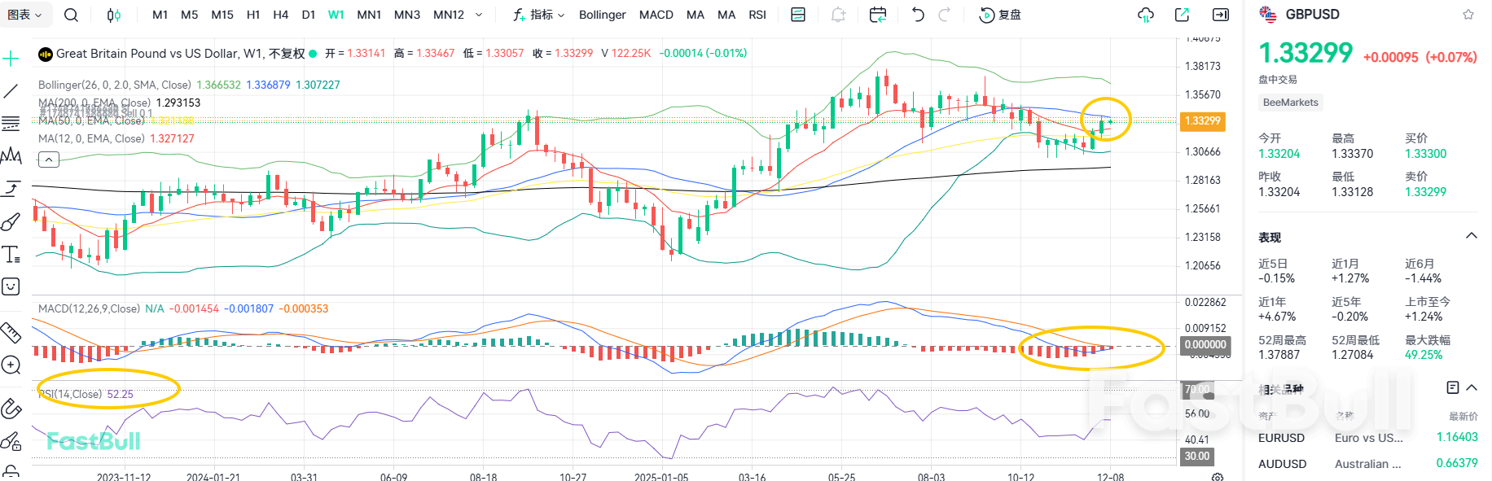The height and width of the screenshot is (481, 1492).
Task: Open EURUSD in related symbols list
Action: pyautogui.click(x=1281, y=438)
